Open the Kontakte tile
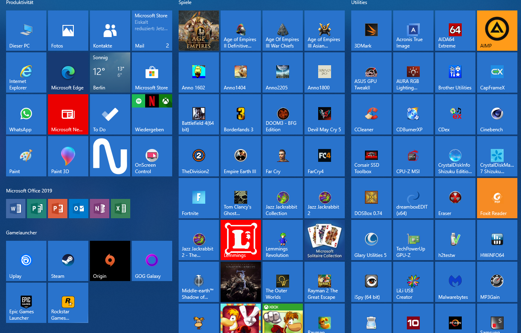The width and height of the screenshot is (521, 333). point(110,31)
